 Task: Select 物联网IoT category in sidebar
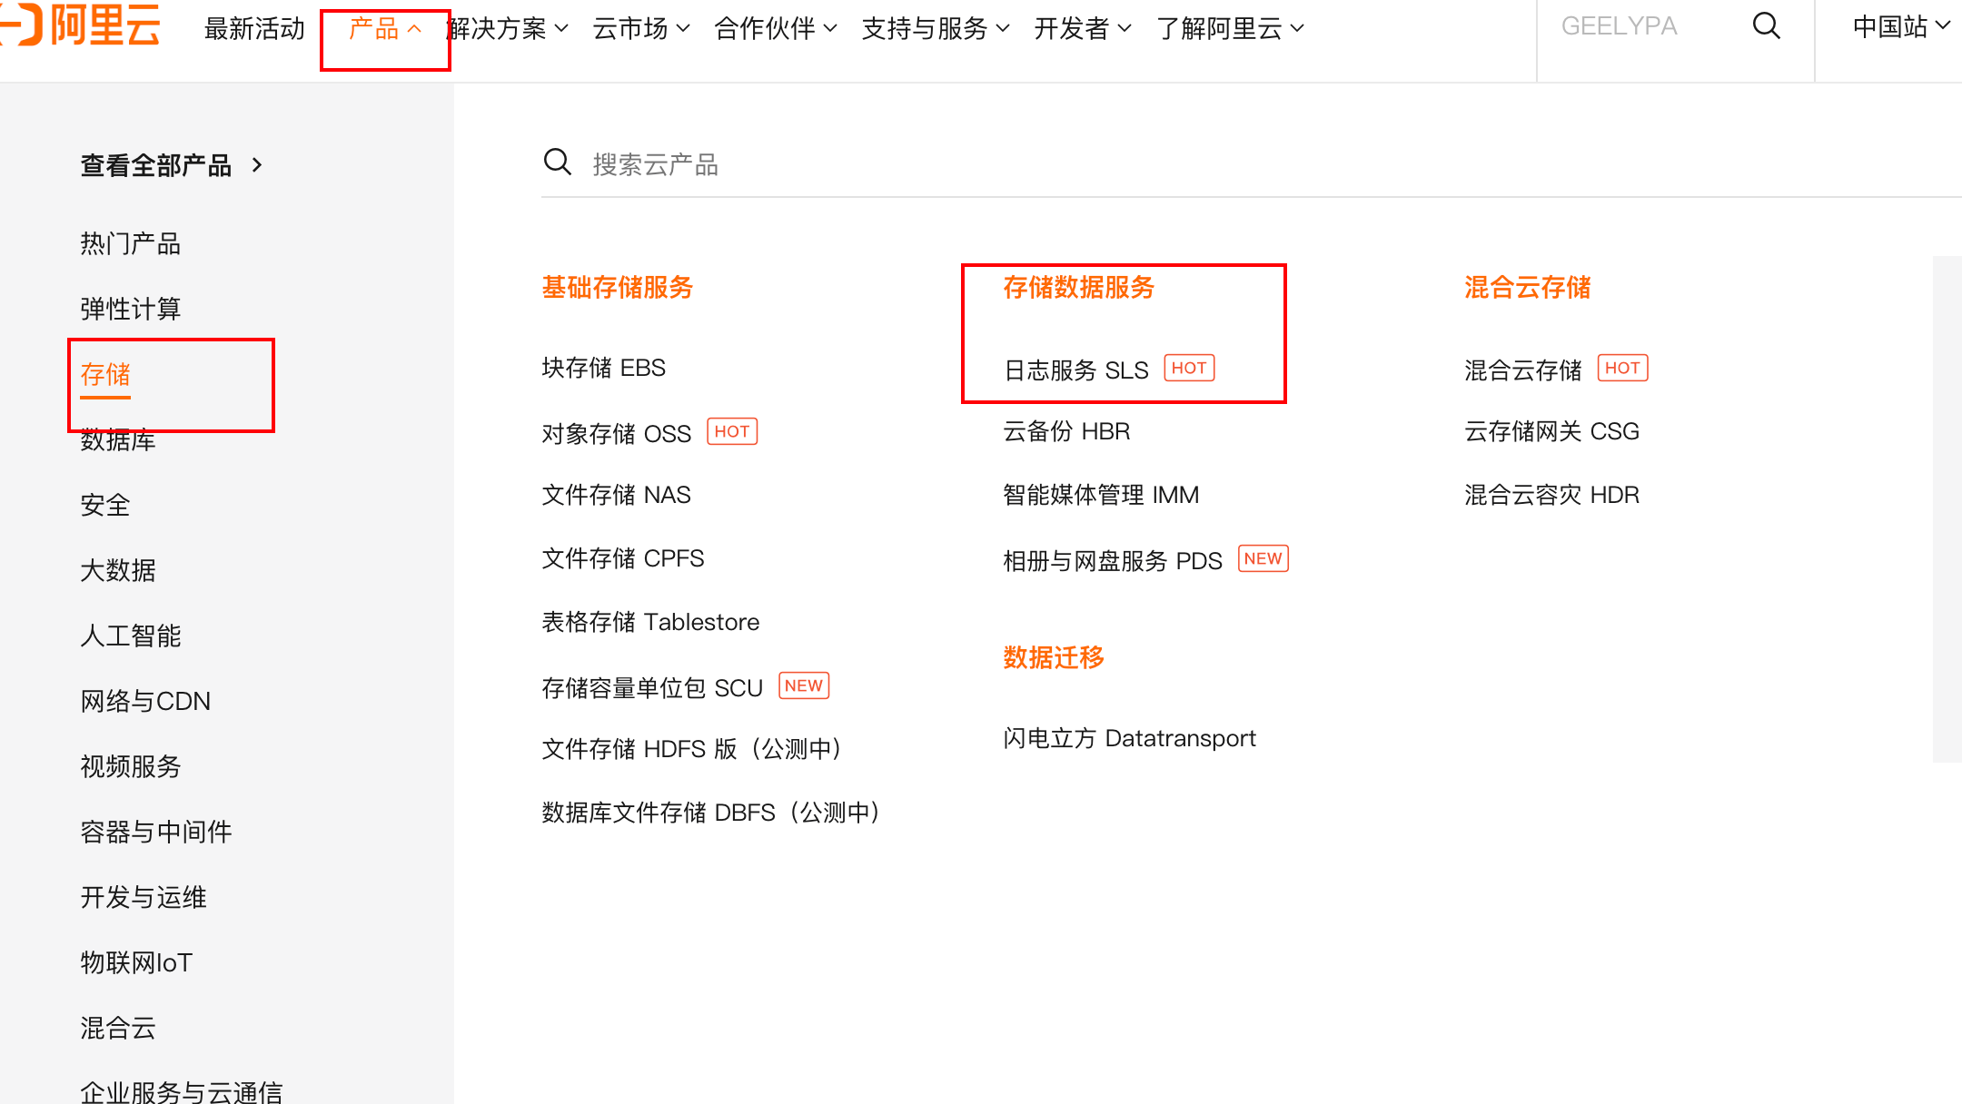pos(136,962)
